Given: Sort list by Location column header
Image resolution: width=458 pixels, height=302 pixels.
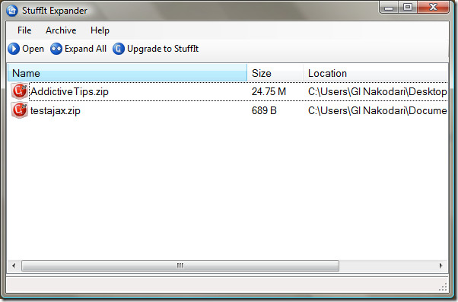Looking at the screenshot, I should tap(376, 73).
